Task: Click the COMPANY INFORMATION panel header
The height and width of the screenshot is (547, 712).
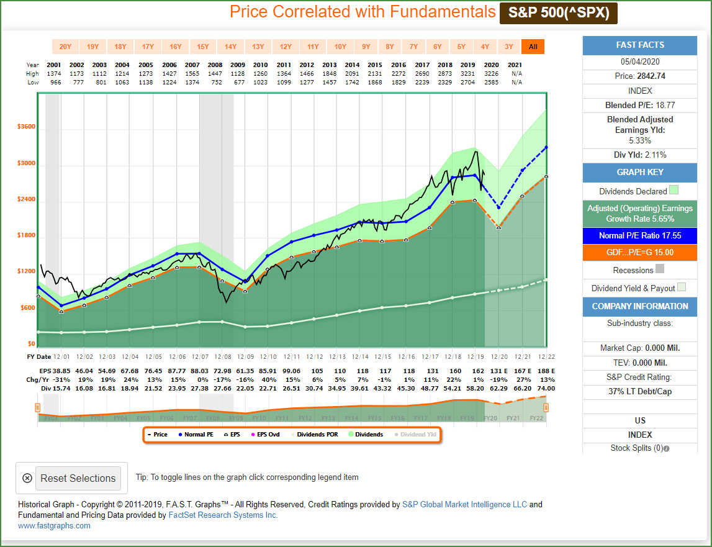Action: tap(640, 307)
